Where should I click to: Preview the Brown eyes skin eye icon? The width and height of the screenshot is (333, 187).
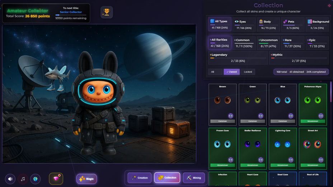(230, 116)
